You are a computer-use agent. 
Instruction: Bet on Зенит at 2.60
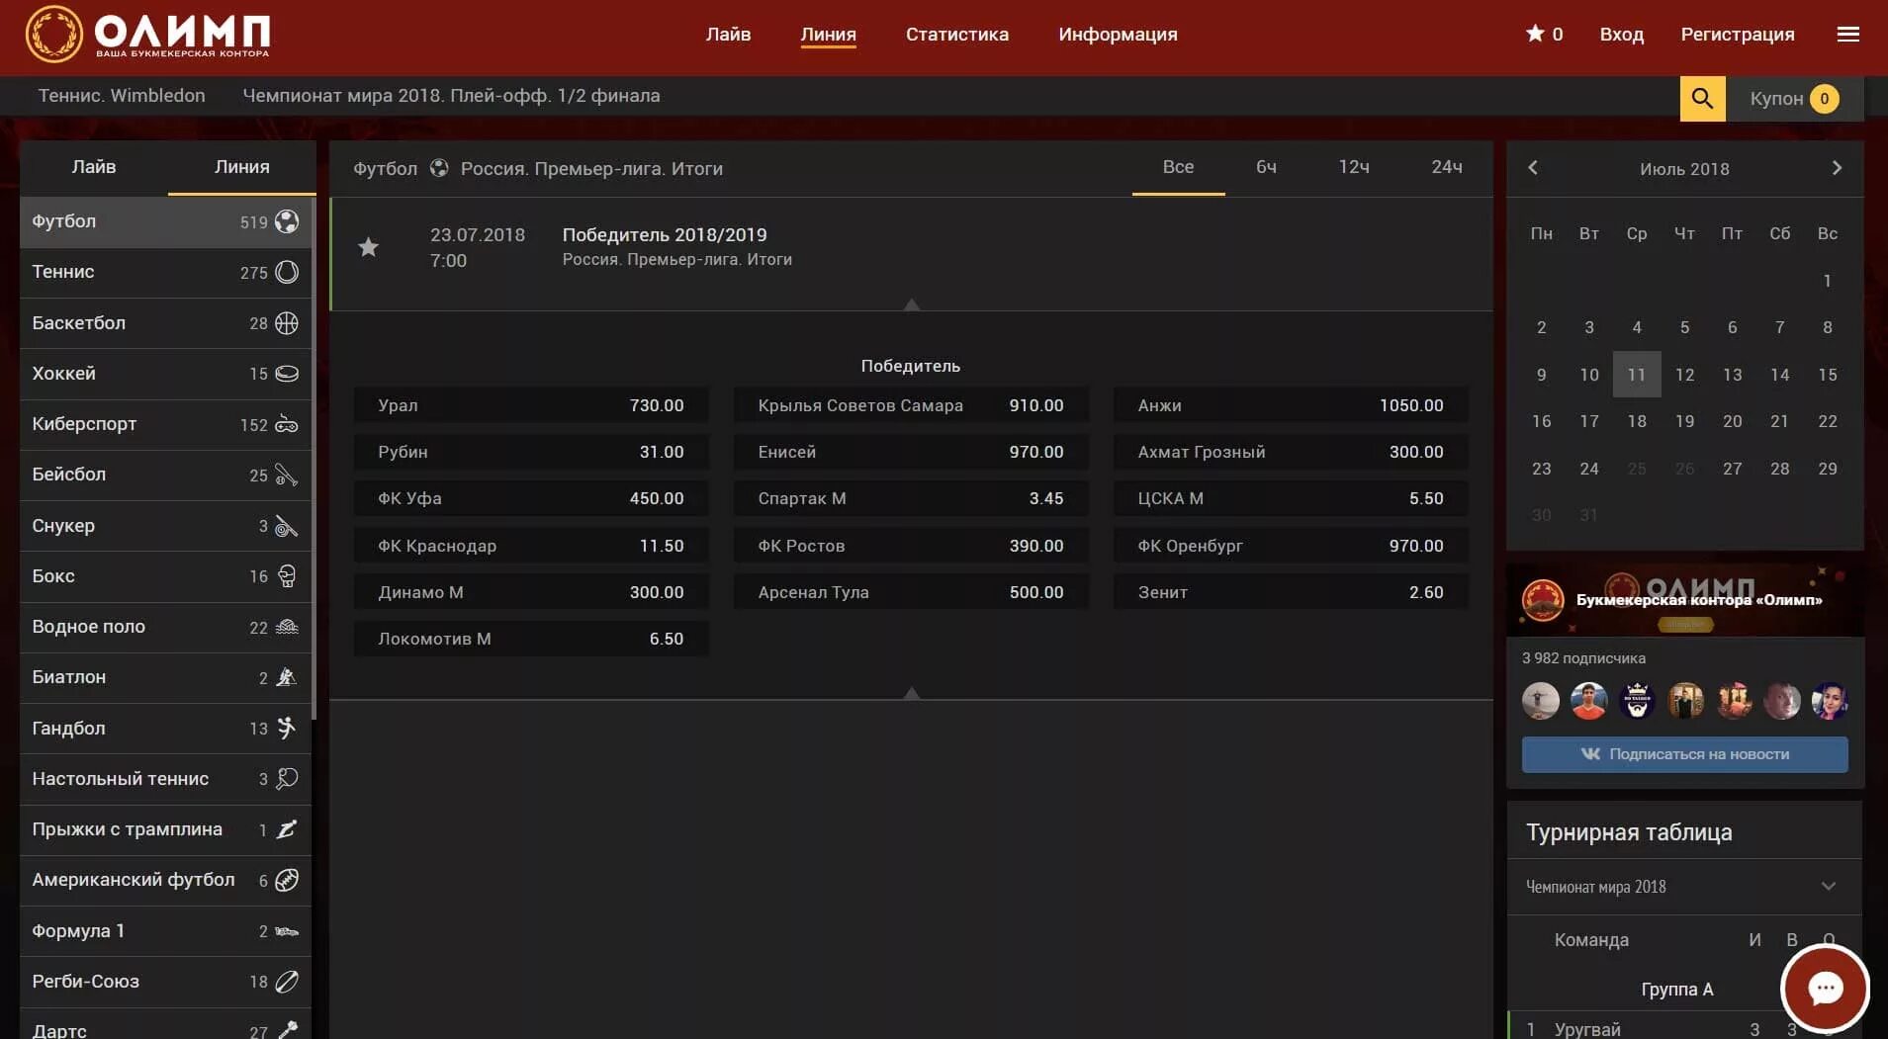click(1291, 592)
